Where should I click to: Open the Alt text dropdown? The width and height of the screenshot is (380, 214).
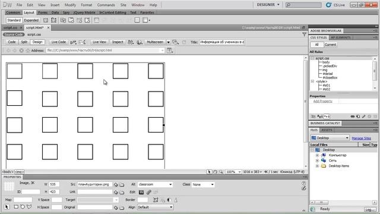[x=170, y=185]
